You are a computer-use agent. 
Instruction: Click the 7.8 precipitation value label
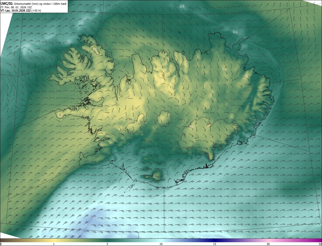tap(80, 23)
